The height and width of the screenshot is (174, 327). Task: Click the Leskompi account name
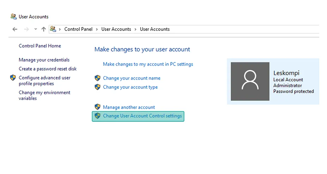click(x=286, y=73)
